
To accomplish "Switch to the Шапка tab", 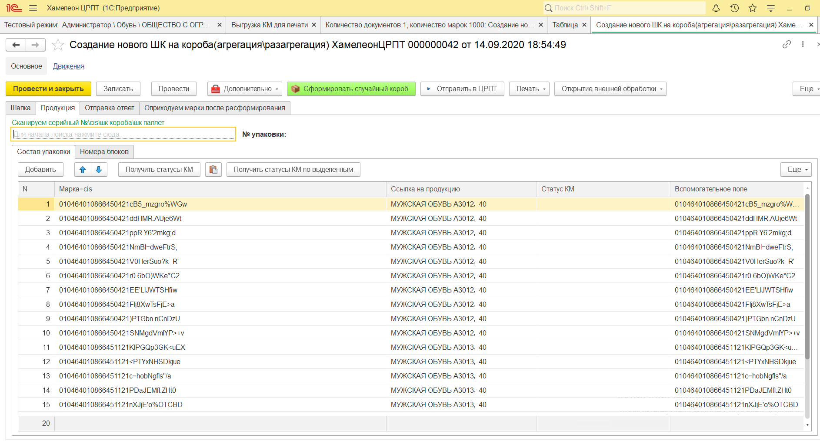I will point(20,108).
